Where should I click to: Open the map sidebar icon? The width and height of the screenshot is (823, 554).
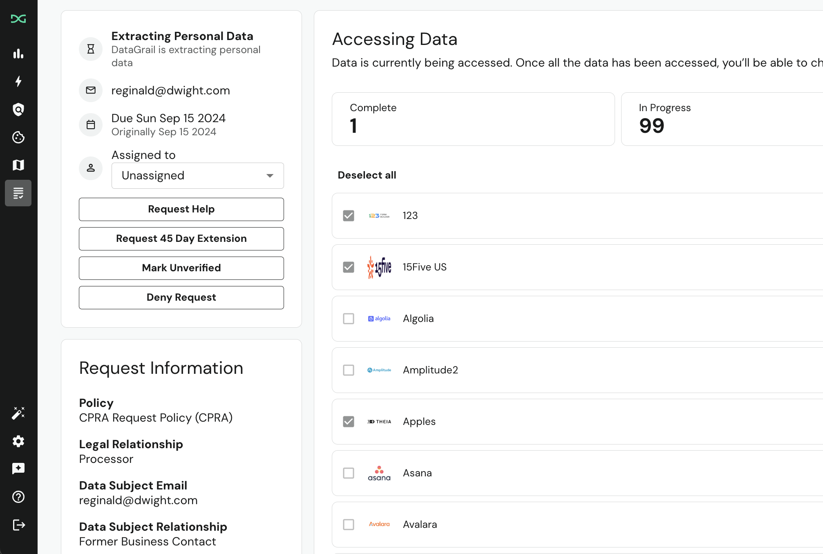[x=18, y=165]
